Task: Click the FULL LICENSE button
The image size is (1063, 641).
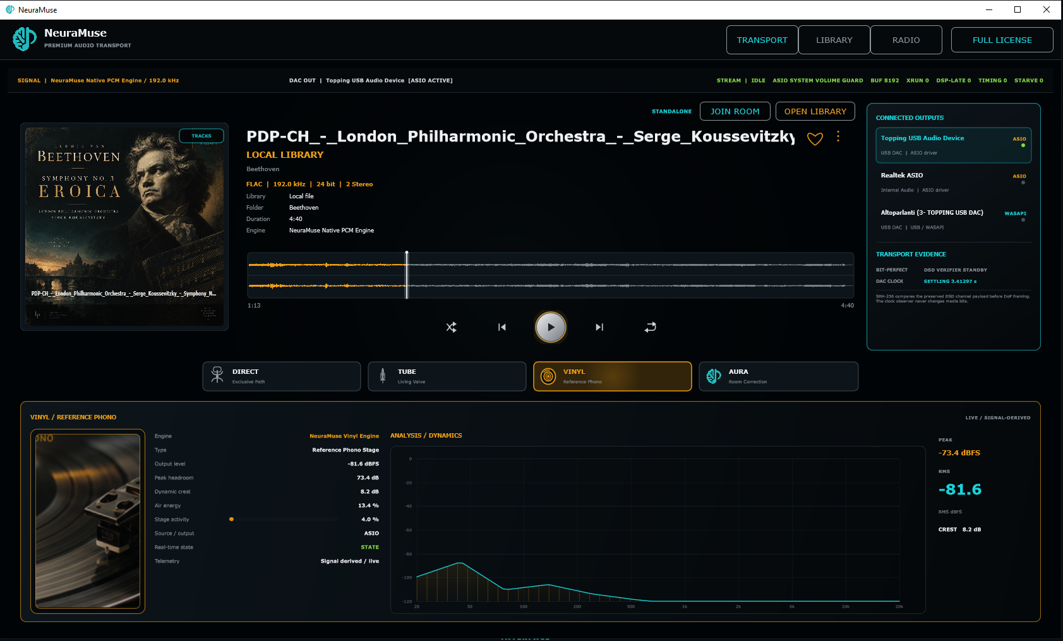Action: tap(1002, 40)
